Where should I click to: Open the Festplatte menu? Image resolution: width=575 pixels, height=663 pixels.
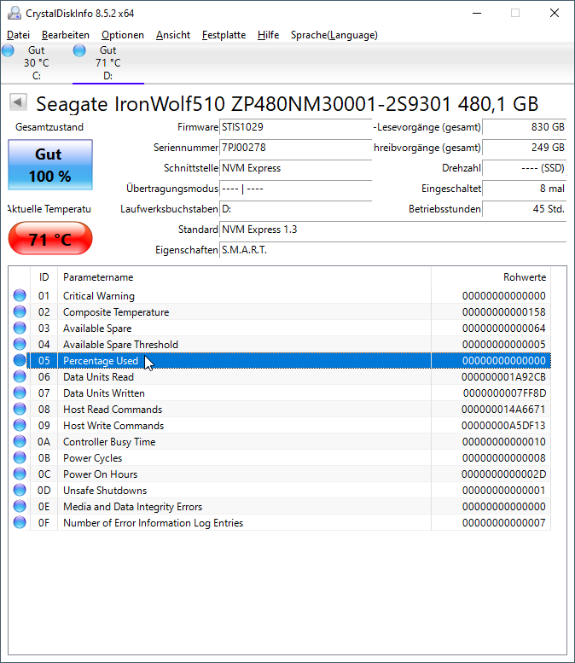(x=224, y=35)
